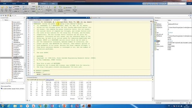Screen dimensions: 192x108
Task: Select variable Unom in Workspace
Action: (158, 45)
